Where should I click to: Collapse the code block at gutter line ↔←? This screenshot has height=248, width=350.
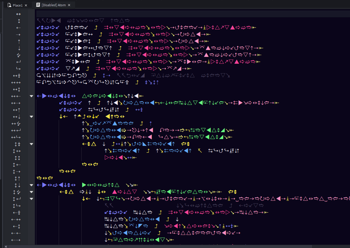point(31,96)
